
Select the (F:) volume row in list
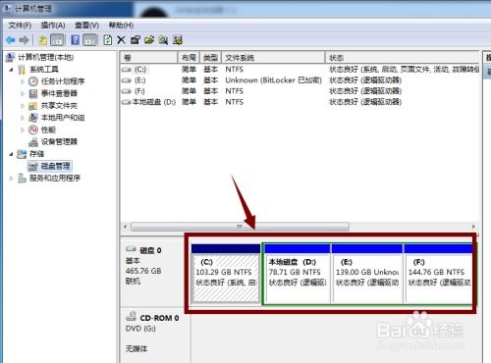pos(300,91)
